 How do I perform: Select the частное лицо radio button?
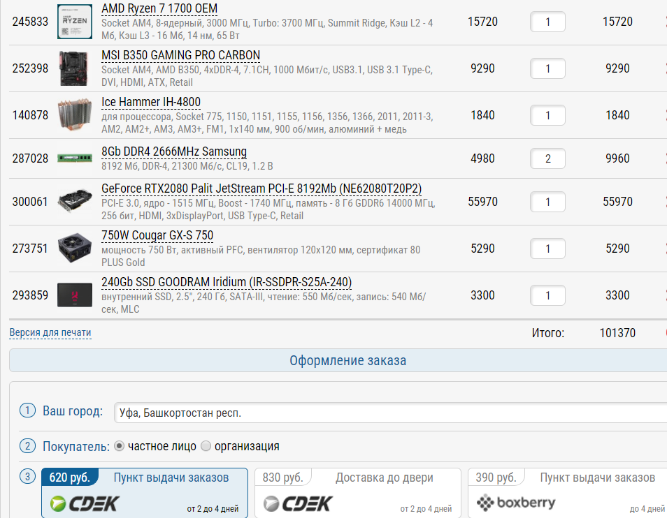[119, 446]
